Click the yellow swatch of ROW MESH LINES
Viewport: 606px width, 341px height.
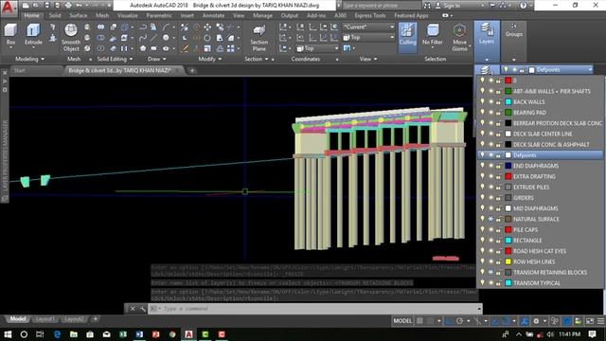[x=508, y=261]
